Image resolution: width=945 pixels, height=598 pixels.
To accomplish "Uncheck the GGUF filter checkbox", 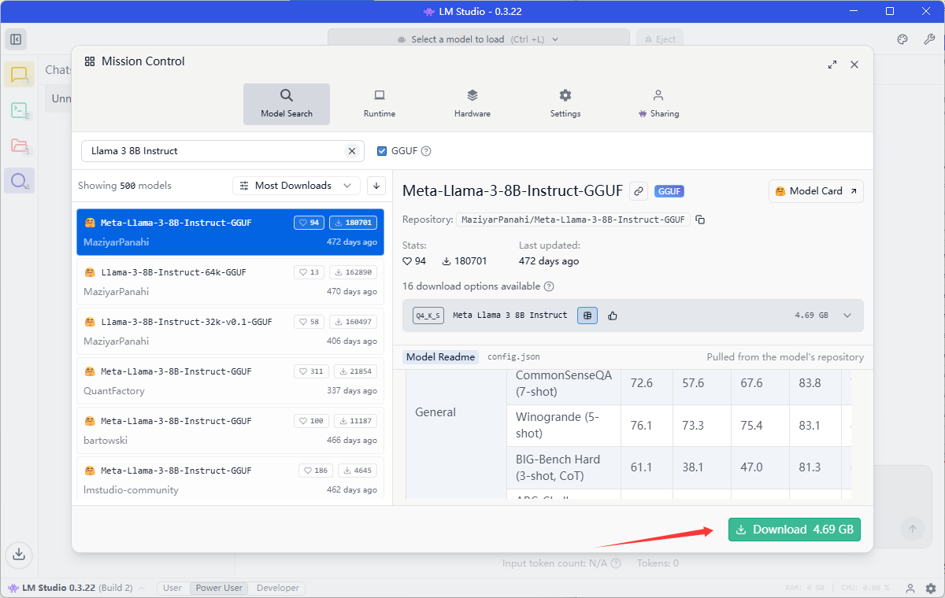I will tap(383, 151).
